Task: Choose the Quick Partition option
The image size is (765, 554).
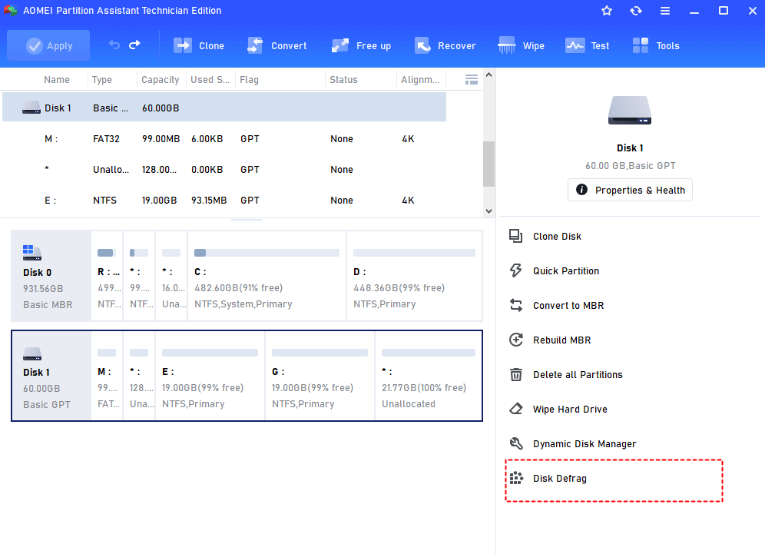Action: pyautogui.click(x=566, y=271)
